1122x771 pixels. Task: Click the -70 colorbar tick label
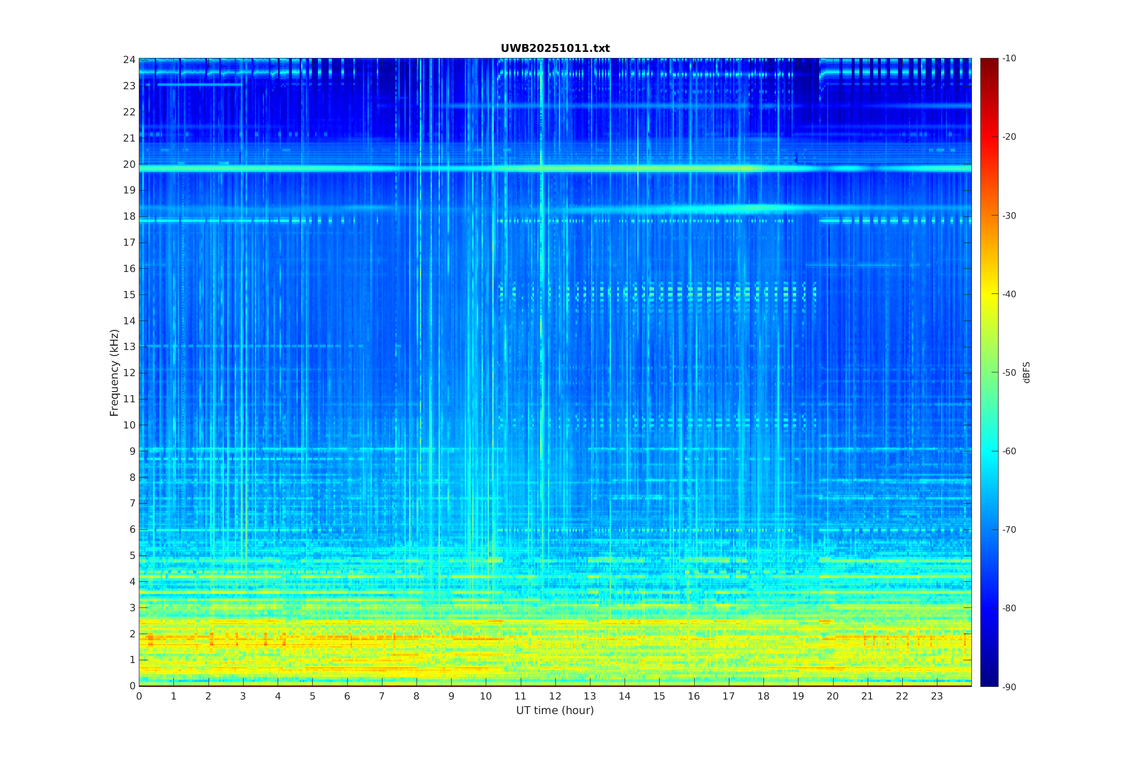pos(1009,529)
